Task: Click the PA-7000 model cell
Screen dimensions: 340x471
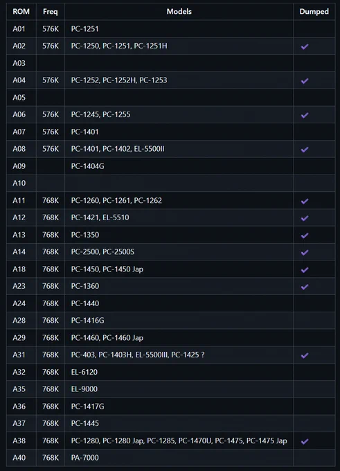Action: tap(179, 457)
